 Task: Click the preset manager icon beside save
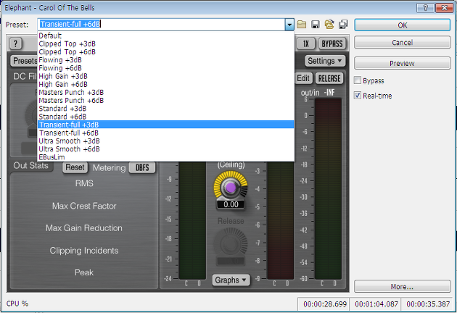click(329, 24)
